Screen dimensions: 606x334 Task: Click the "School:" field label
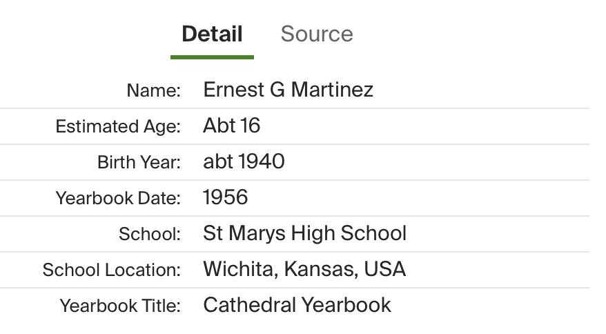tap(149, 234)
